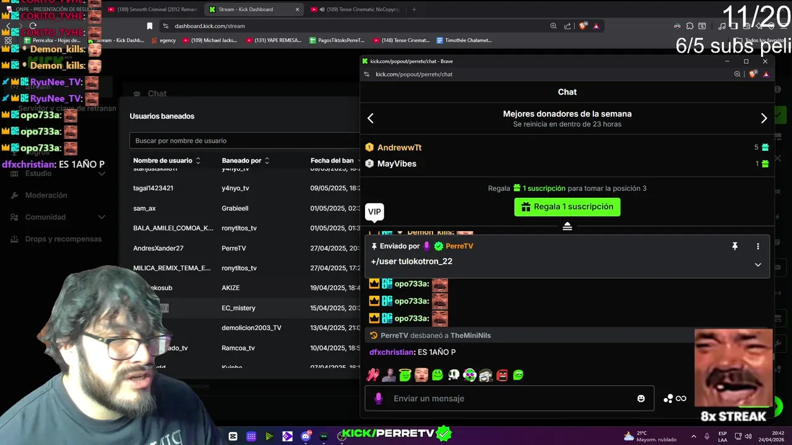Open the browser extensions puzzle icon
This screenshot has width=792, height=445.
690,26
